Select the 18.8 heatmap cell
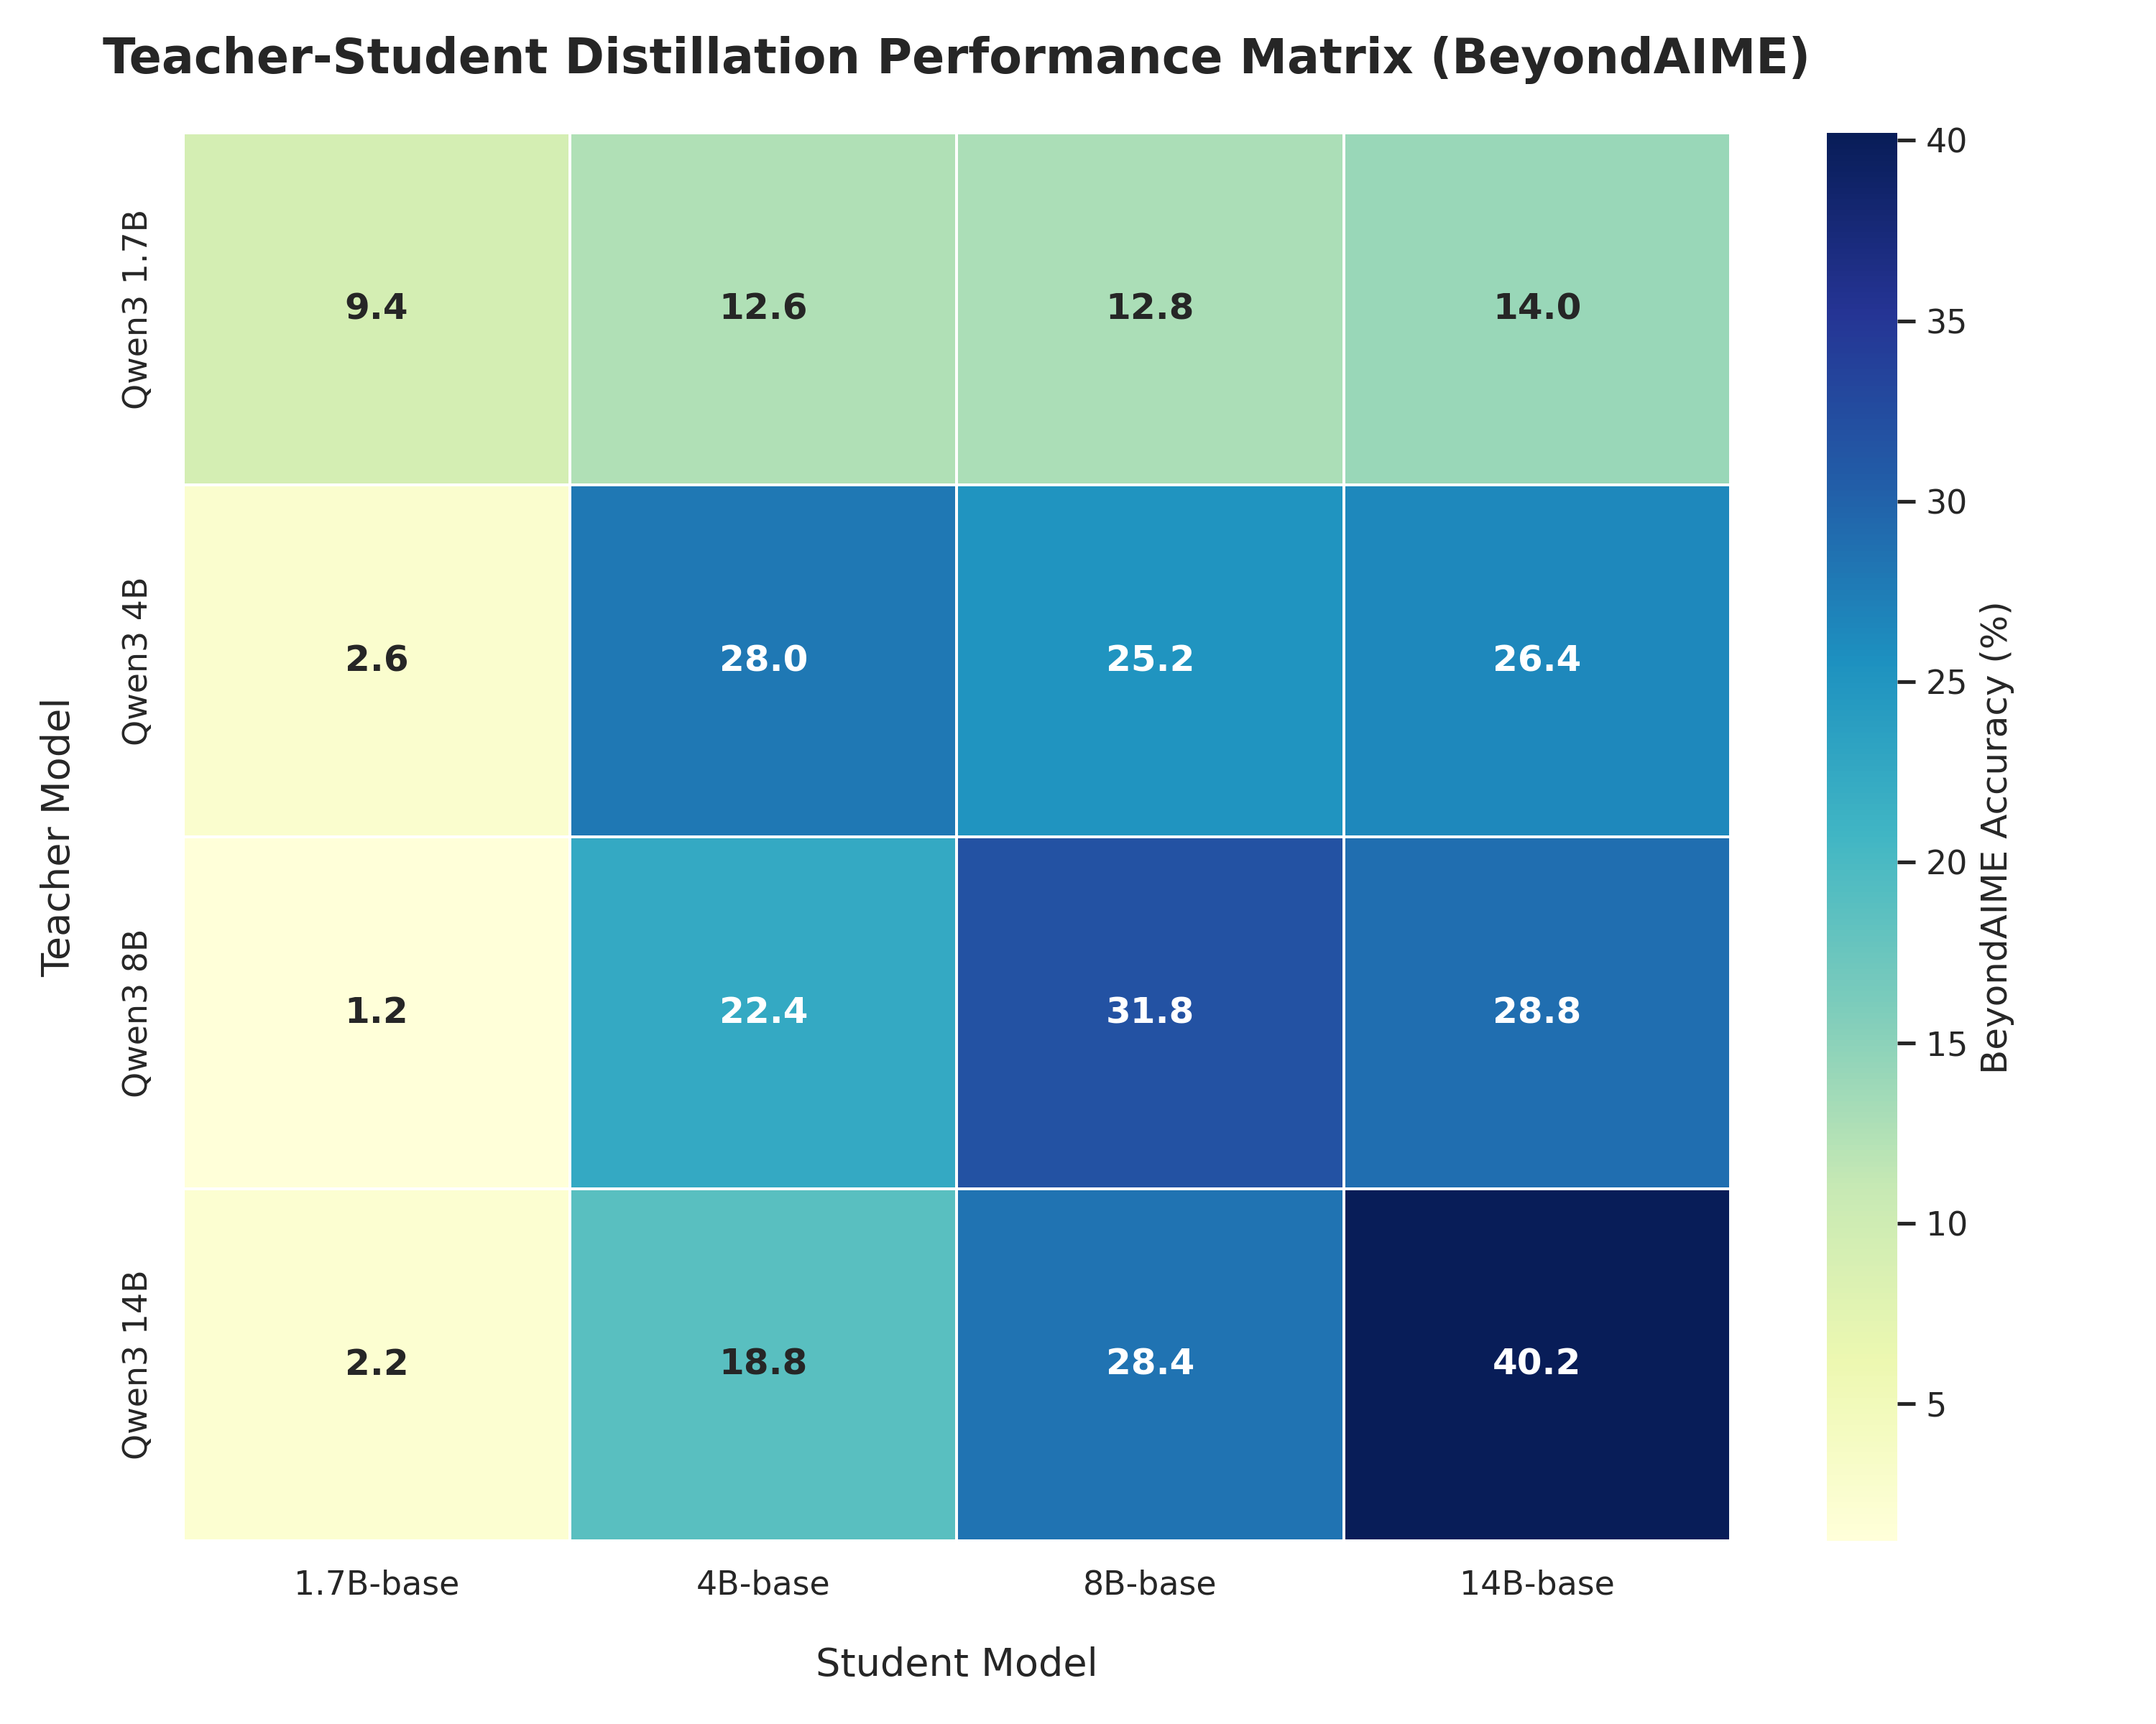This screenshot has width=2156, height=1724. [763, 1363]
